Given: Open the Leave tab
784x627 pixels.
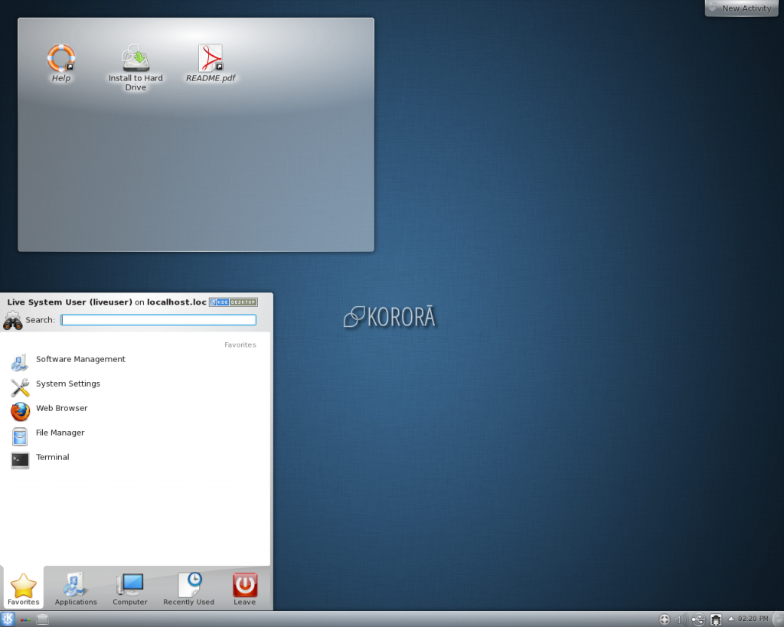Looking at the screenshot, I should [x=245, y=588].
